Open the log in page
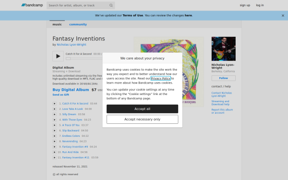 260,5
